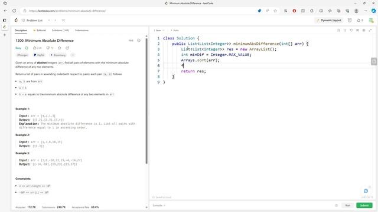Switch to the Description tab
Viewport: 378px width, 212px height.
coord(21,31)
